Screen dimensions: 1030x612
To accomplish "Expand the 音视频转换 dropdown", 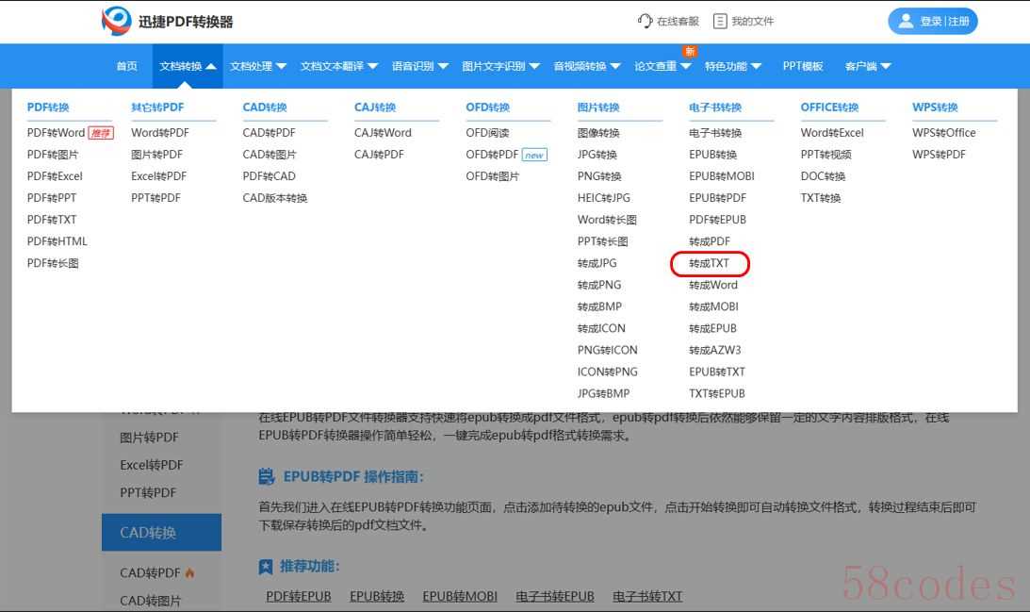I will (586, 66).
